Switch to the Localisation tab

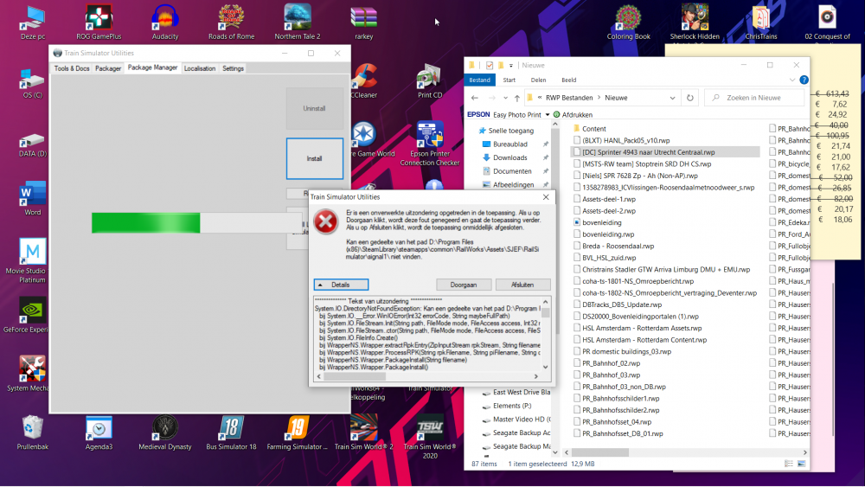(200, 68)
